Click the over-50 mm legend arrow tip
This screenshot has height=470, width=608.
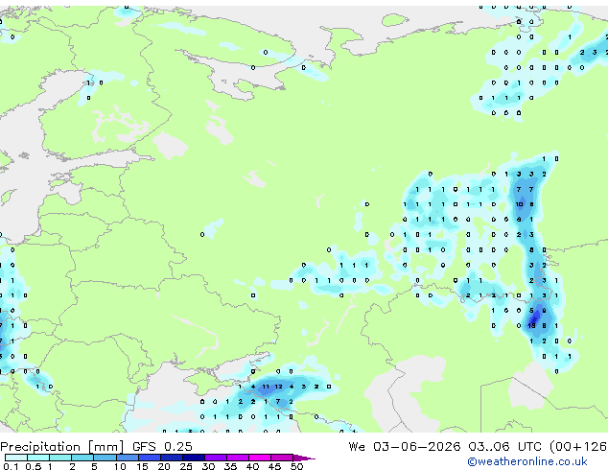tap(304, 458)
